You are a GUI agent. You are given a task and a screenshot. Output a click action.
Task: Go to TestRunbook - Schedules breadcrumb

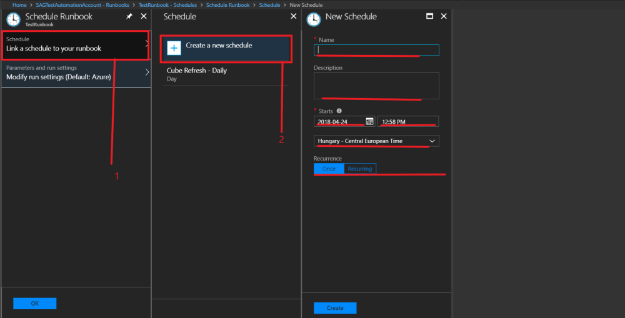(x=167, y=5)
